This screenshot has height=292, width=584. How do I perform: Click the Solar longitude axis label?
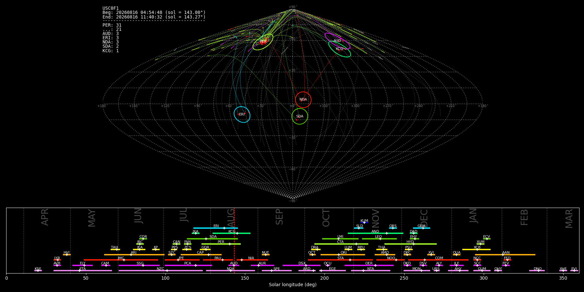pyautogui.click(x=293, y=285)
